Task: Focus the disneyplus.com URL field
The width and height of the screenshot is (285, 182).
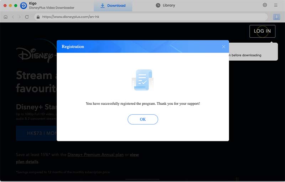Action: [151, 17]
